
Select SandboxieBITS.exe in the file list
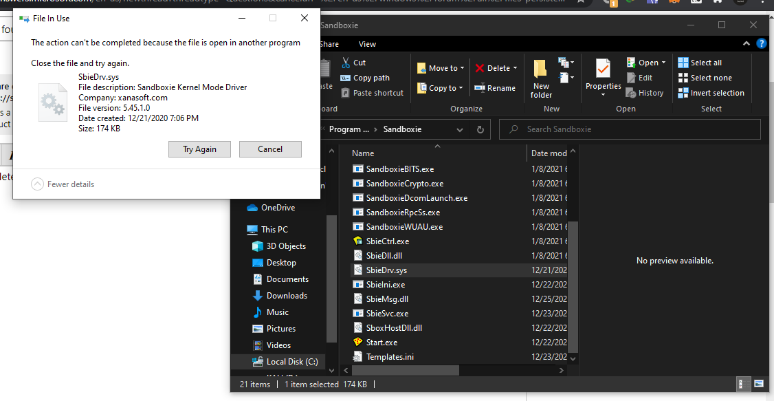click(x=400, y=169)
